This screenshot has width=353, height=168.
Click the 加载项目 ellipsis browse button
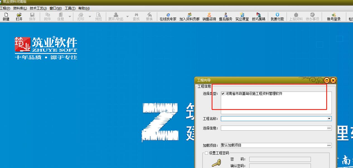point(329,145)
